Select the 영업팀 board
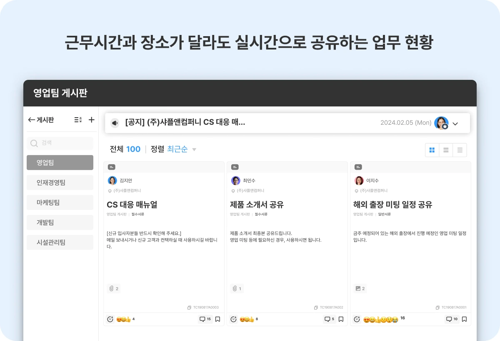500x341 pixels. [60, 163]
